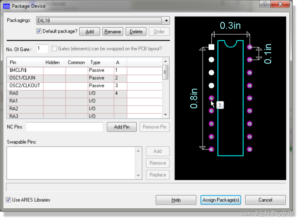Click pad 15 in the DIL18 preview
The width and height of the screenshot is (298, 219).
[250, 86]
